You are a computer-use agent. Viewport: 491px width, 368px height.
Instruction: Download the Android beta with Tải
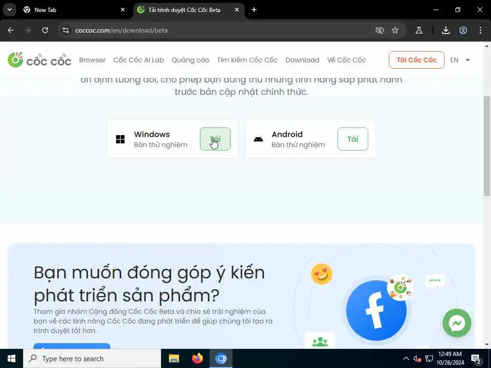point(352,139)
